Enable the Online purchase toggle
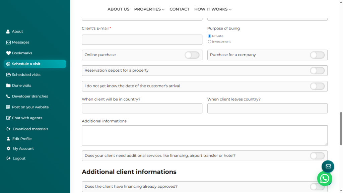The width and height of the screenshot is (343, 193). point(192,55)
